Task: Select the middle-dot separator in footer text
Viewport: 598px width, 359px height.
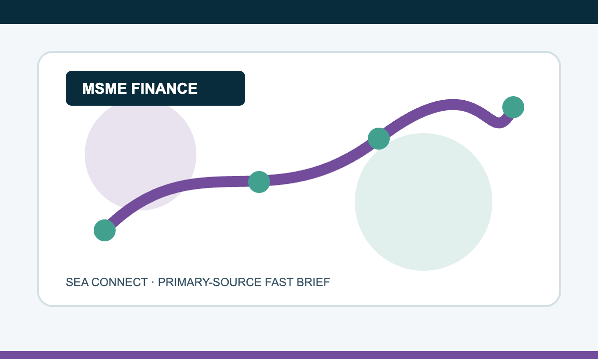Action: coord(153,282)
